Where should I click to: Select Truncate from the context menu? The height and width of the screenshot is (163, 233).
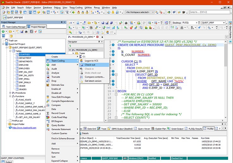(x=62, y=77)
